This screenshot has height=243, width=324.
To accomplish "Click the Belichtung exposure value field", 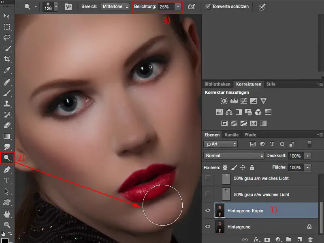I will (x=164, y=7).
